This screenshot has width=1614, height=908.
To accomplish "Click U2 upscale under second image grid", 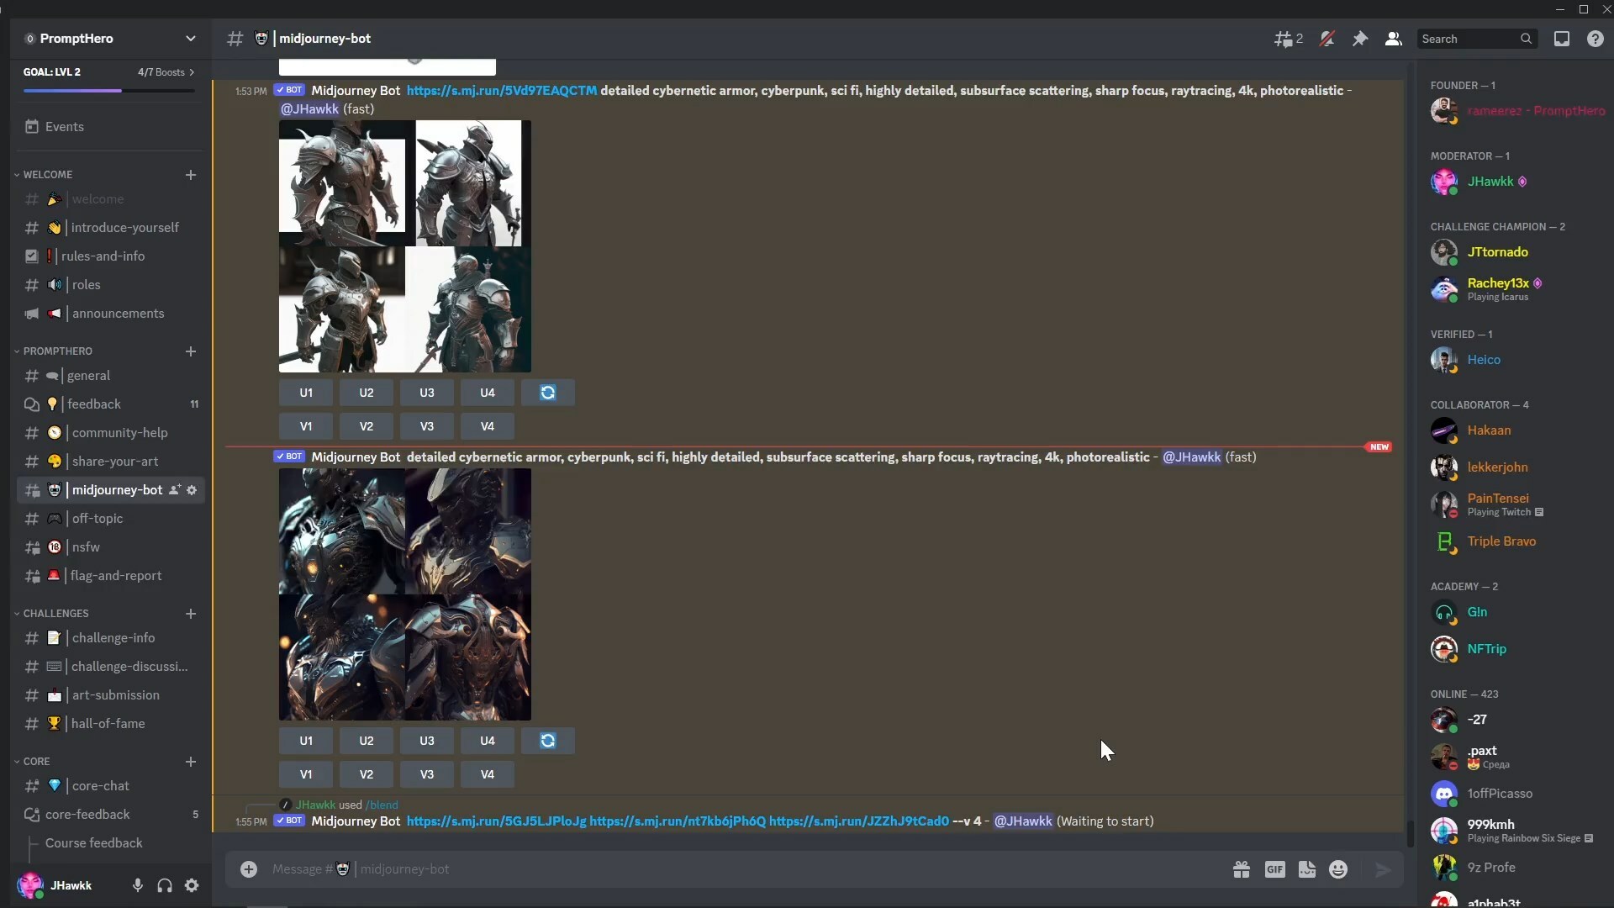I will pos(367,741).
